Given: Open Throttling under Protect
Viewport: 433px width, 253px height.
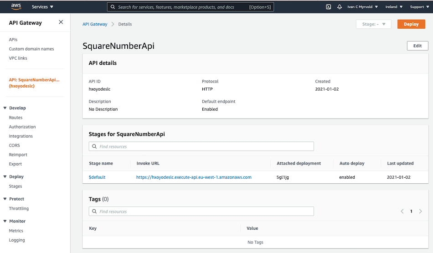Looking at the screenshot, I should click(19, 208).
